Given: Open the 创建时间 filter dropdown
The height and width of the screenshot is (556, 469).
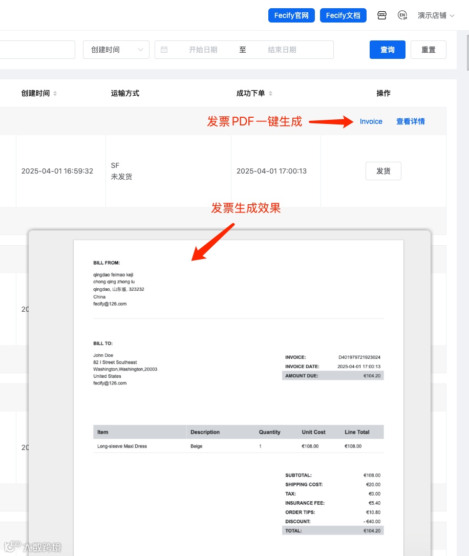Looking at the screenshot, I should pos(116,50).
